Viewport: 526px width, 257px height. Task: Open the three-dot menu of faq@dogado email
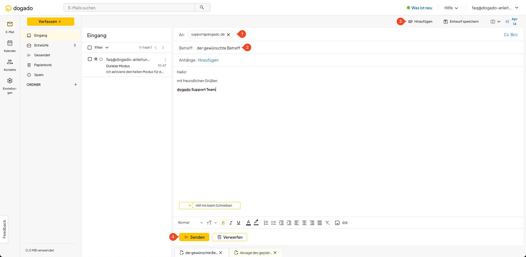165,60
